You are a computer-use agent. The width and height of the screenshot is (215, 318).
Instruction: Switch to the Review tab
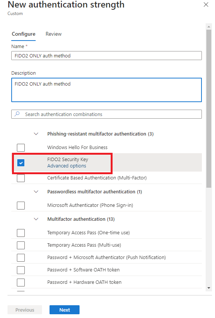[54, 34]
